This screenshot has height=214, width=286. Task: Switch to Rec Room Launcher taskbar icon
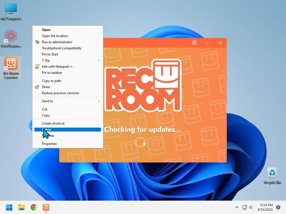46,207
